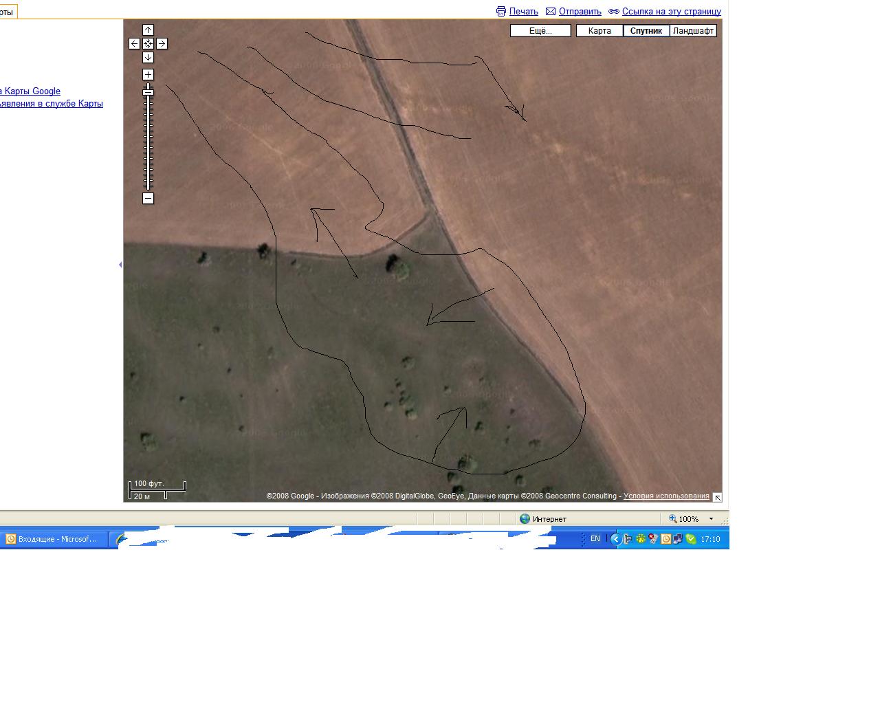
Task: Select the Спутник satellite view
Action: tap(646, 30)
